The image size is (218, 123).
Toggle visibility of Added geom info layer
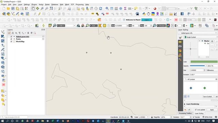point(11,37)
